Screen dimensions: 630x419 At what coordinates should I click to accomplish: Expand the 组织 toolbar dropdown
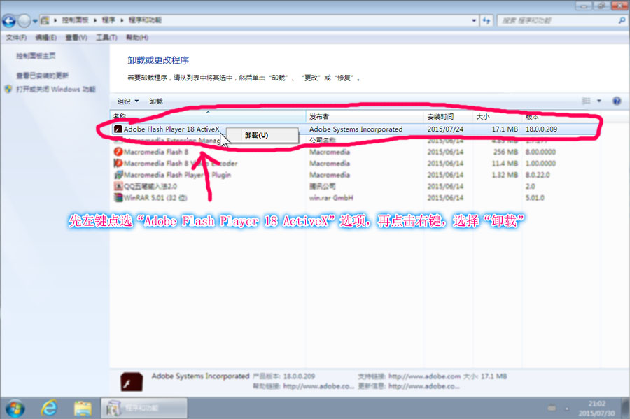[x=128, y=101]
